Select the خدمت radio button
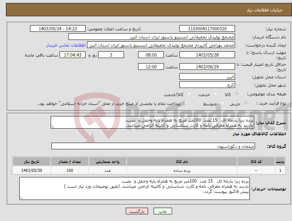 pyautogui.click(x=215, y=94)
